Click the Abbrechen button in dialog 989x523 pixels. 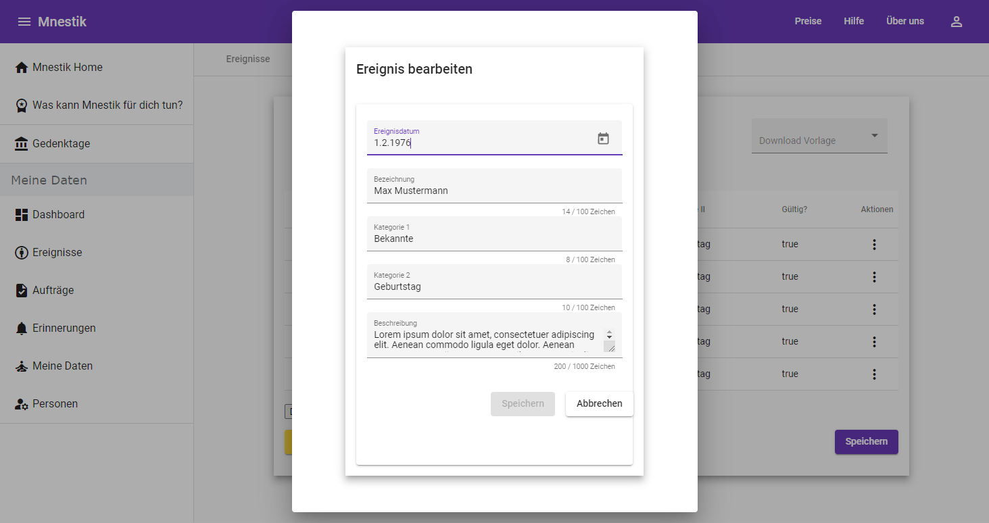click(x=599, y=404)
